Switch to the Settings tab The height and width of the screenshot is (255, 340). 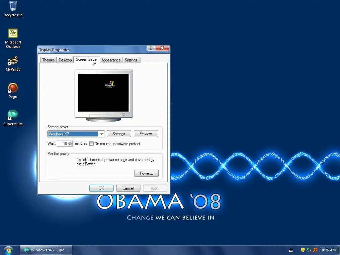(x=131, y=60)
